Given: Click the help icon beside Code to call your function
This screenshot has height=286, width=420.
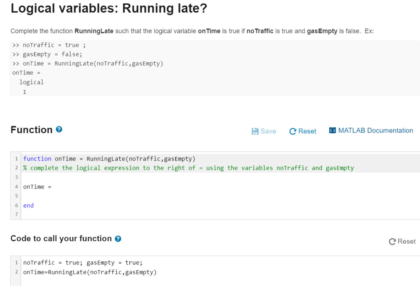Looking at the screenshot, I should click(118, 239).
